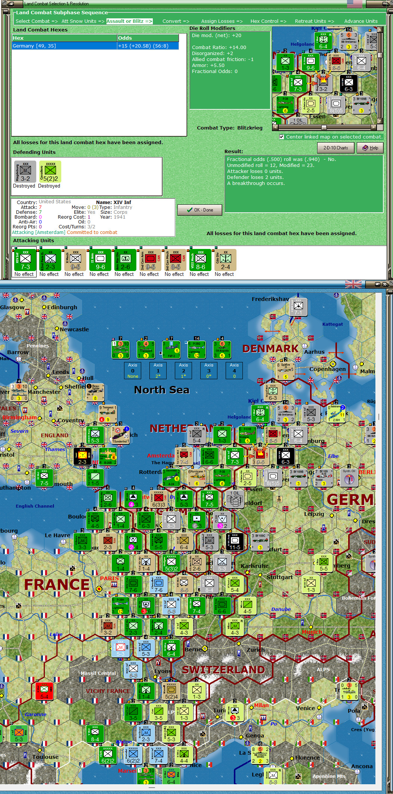
Task: Click P-38G Lightning counter in North Sea
Action: 197,349
